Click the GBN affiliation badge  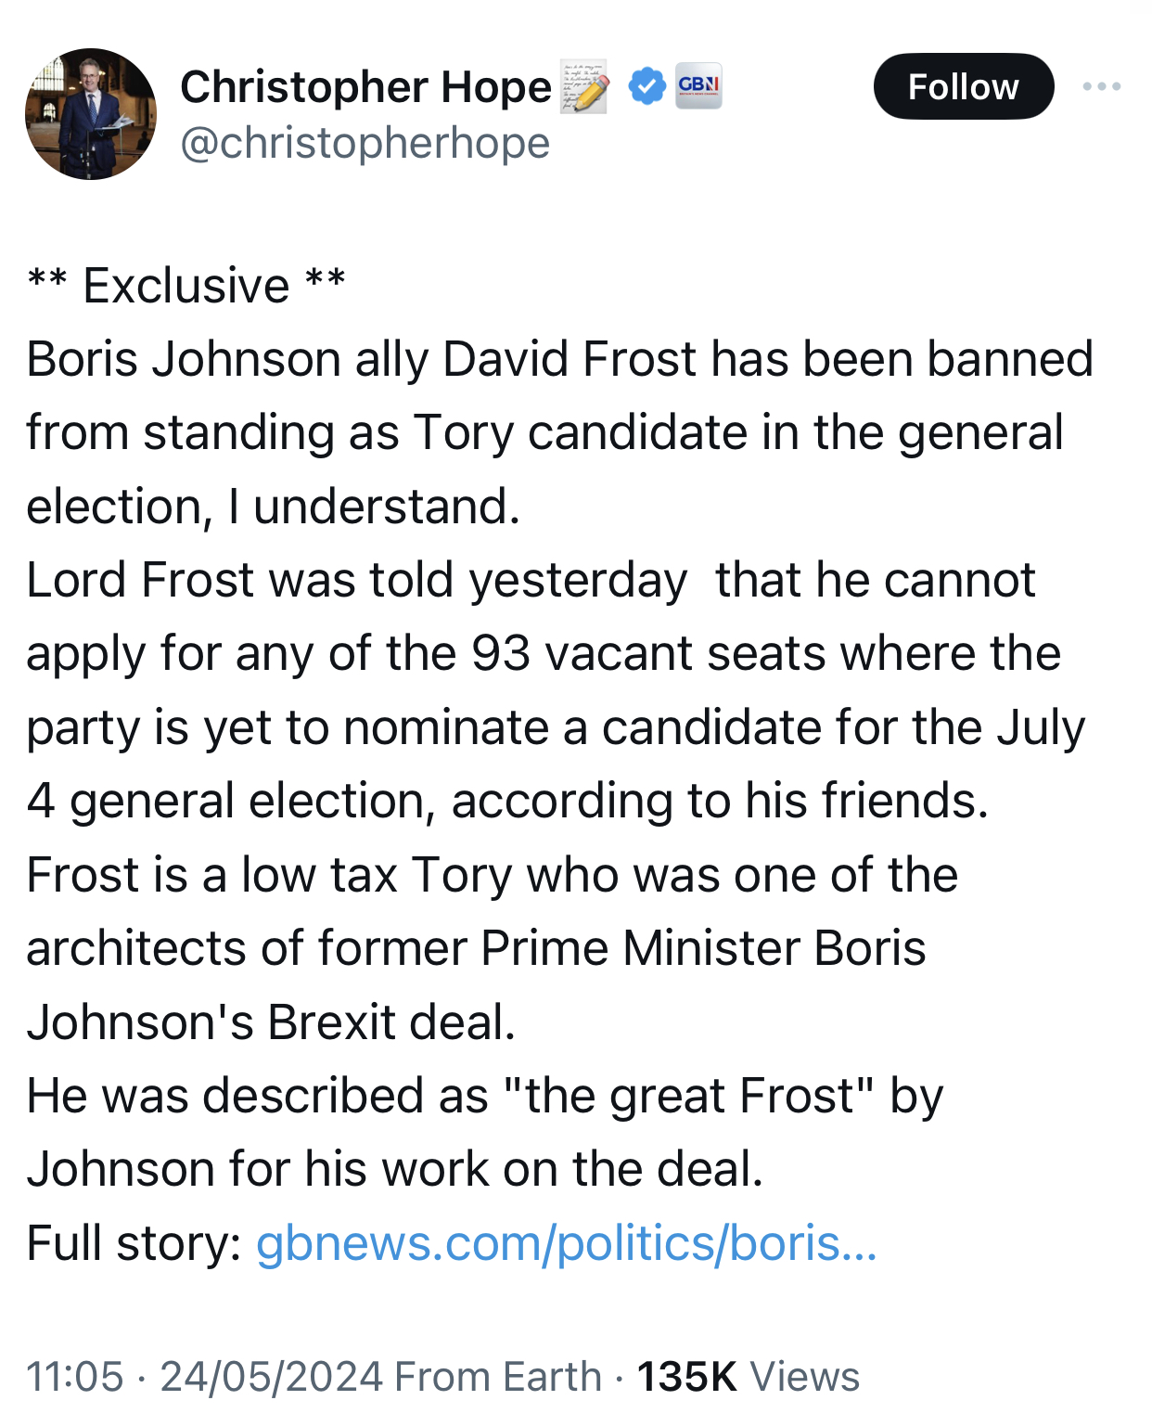698,86
